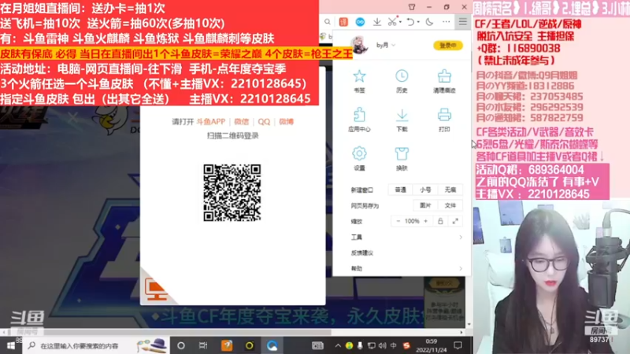The height and width of the screenshot is (354, 630).
Task: Open a 无痕 incognito window
Action: coord(450,190)
